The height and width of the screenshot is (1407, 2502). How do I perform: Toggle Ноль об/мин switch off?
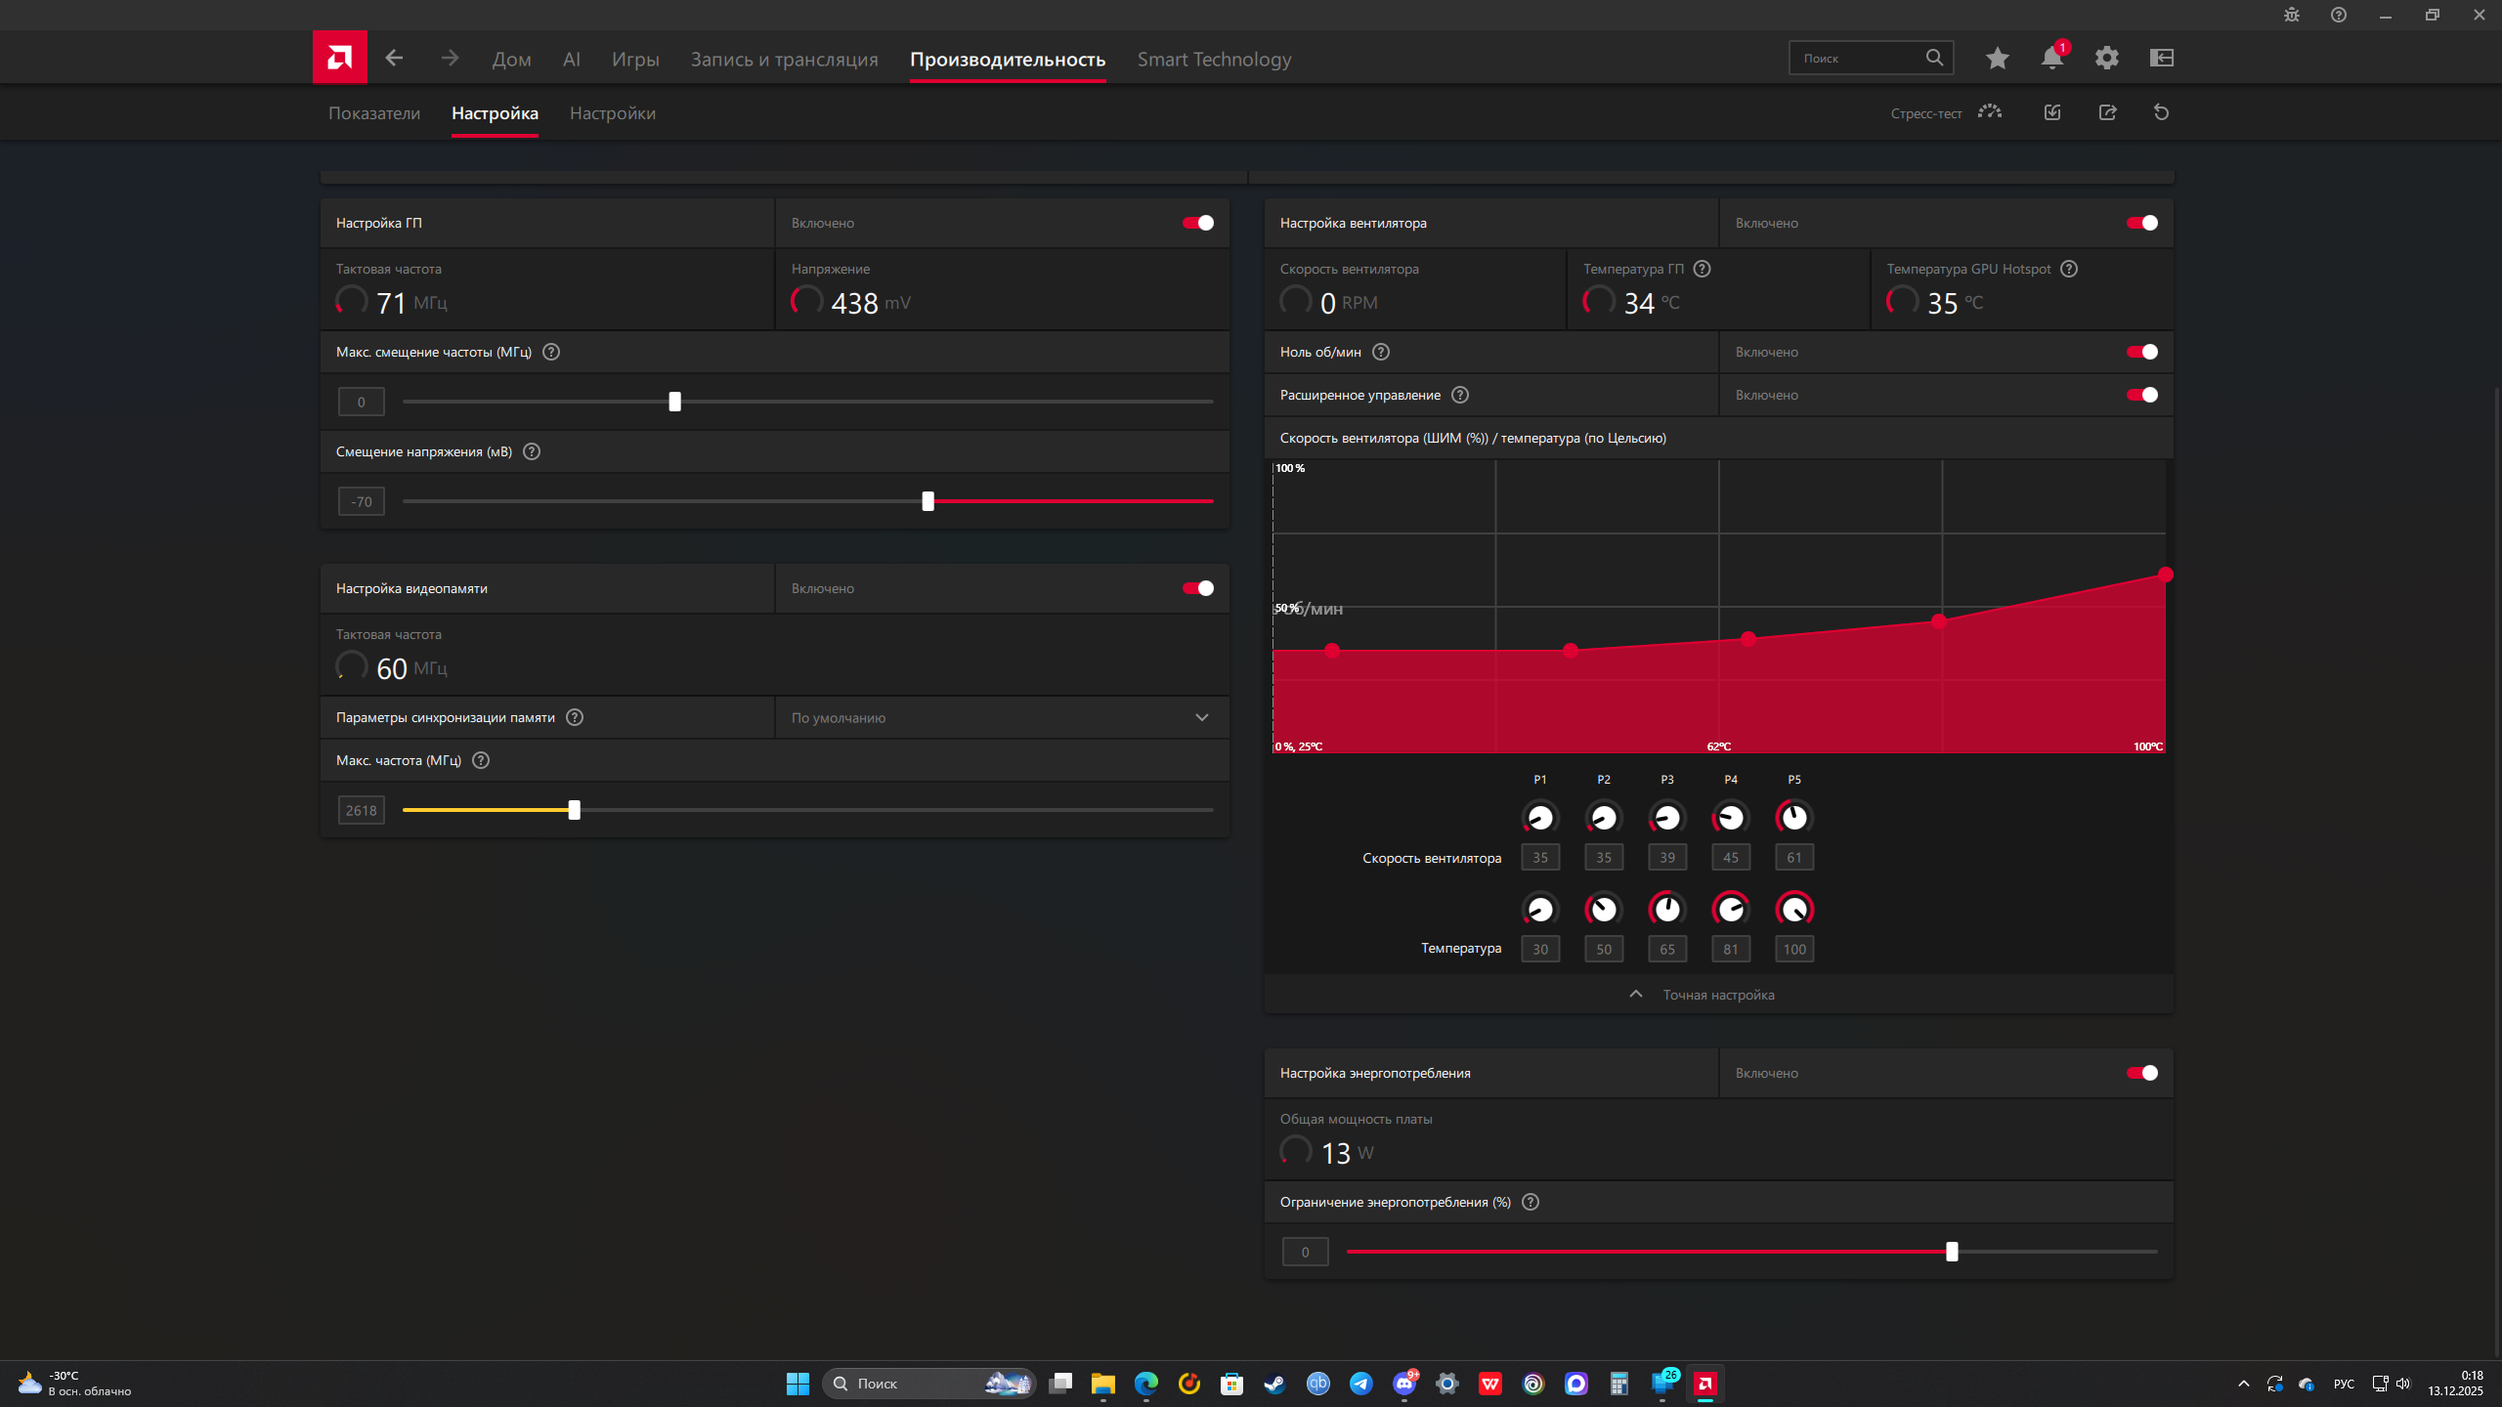pos(2141,352)
